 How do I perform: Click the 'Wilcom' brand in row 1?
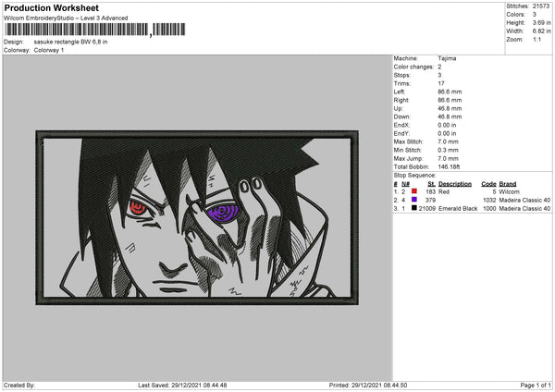510,191
